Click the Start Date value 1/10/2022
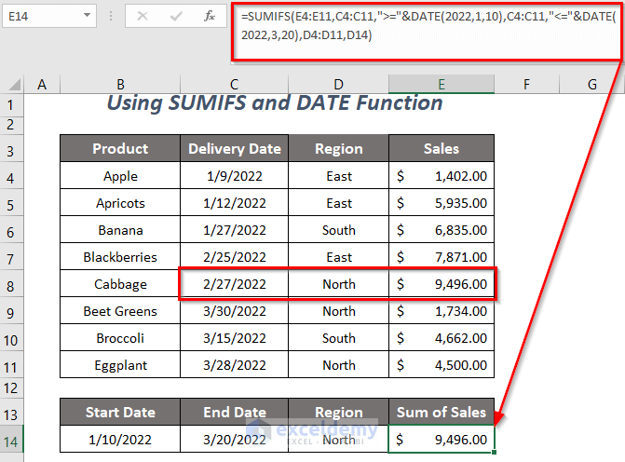This screenshot has width=625, height=462. click(120, 439)
